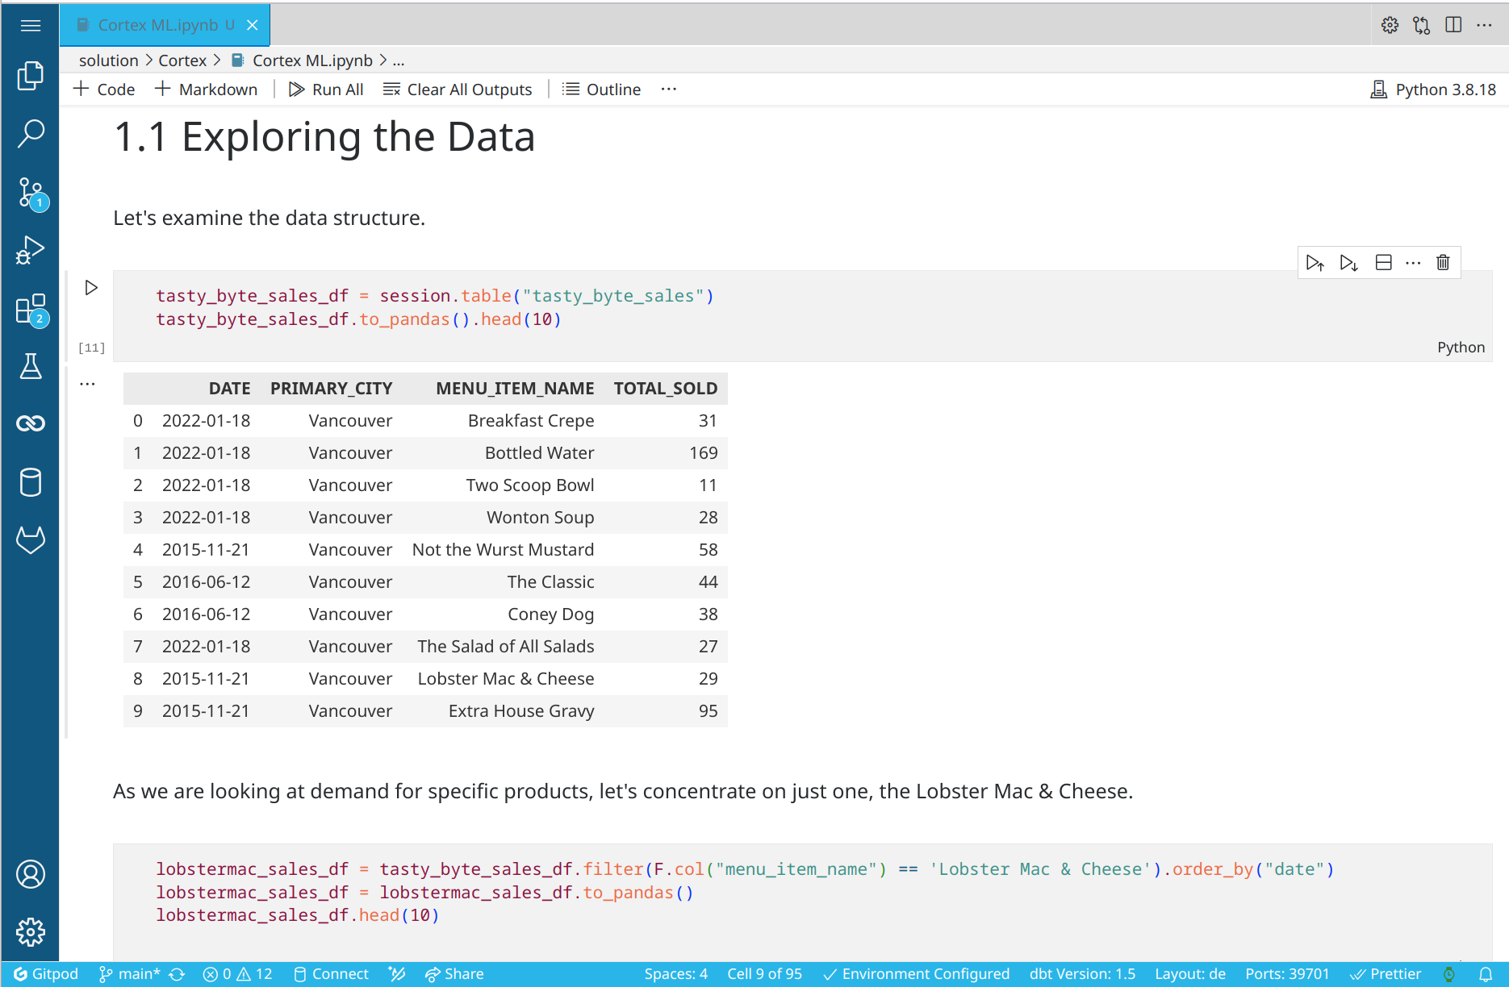Open the Search view in the sidebar

[30, 134]
